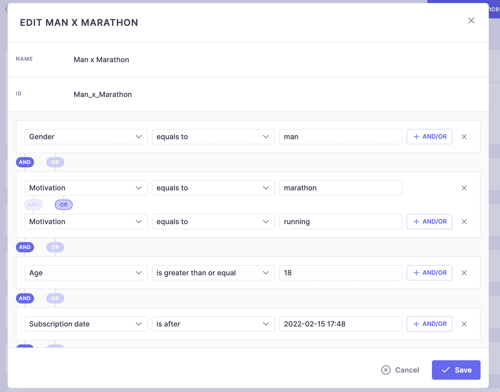The height and width of the screenshot is (392, 500).
Task: Edit the Name field Man x Marathon
Action: tap(101, 60)
